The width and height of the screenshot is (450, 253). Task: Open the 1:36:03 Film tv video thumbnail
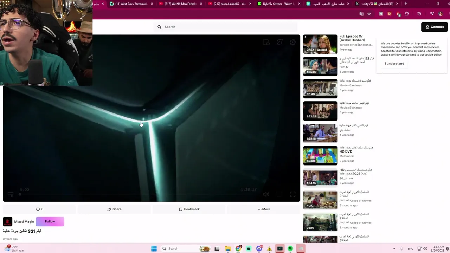click(320, 66)
